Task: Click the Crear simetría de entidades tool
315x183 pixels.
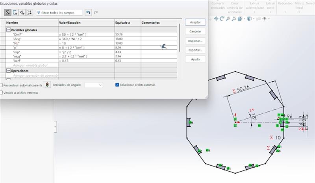Action: [235, 7]
